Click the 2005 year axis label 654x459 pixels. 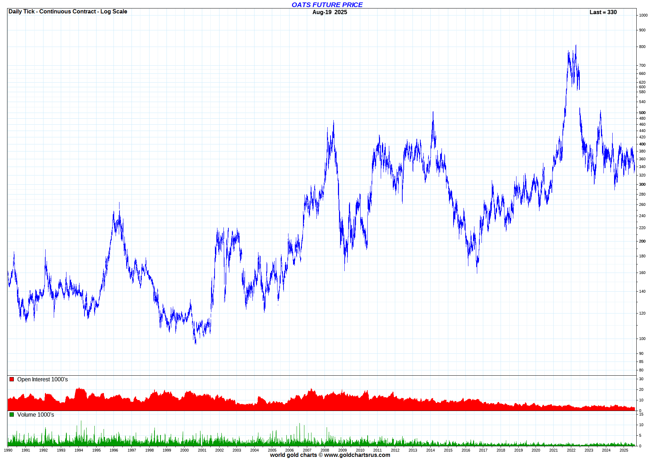pos(272,450)
